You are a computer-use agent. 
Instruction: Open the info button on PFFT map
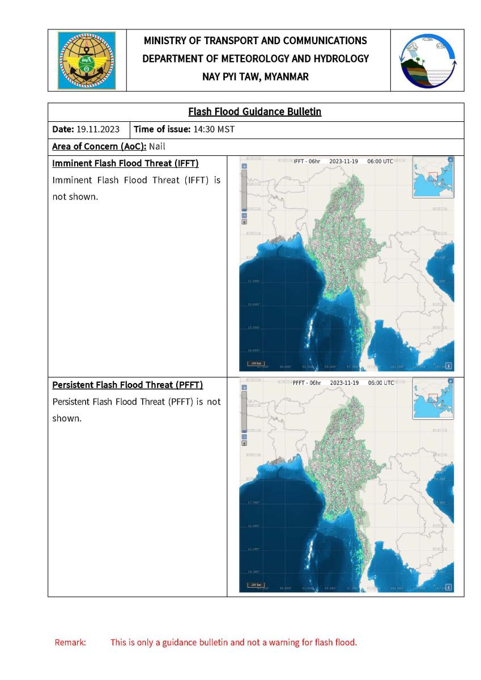coord(449,587)
